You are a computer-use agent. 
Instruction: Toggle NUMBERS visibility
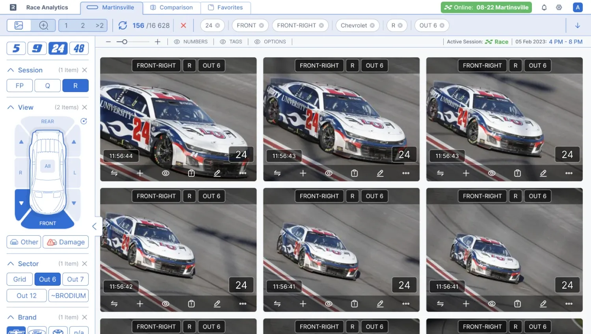click(x=191, y=42)
